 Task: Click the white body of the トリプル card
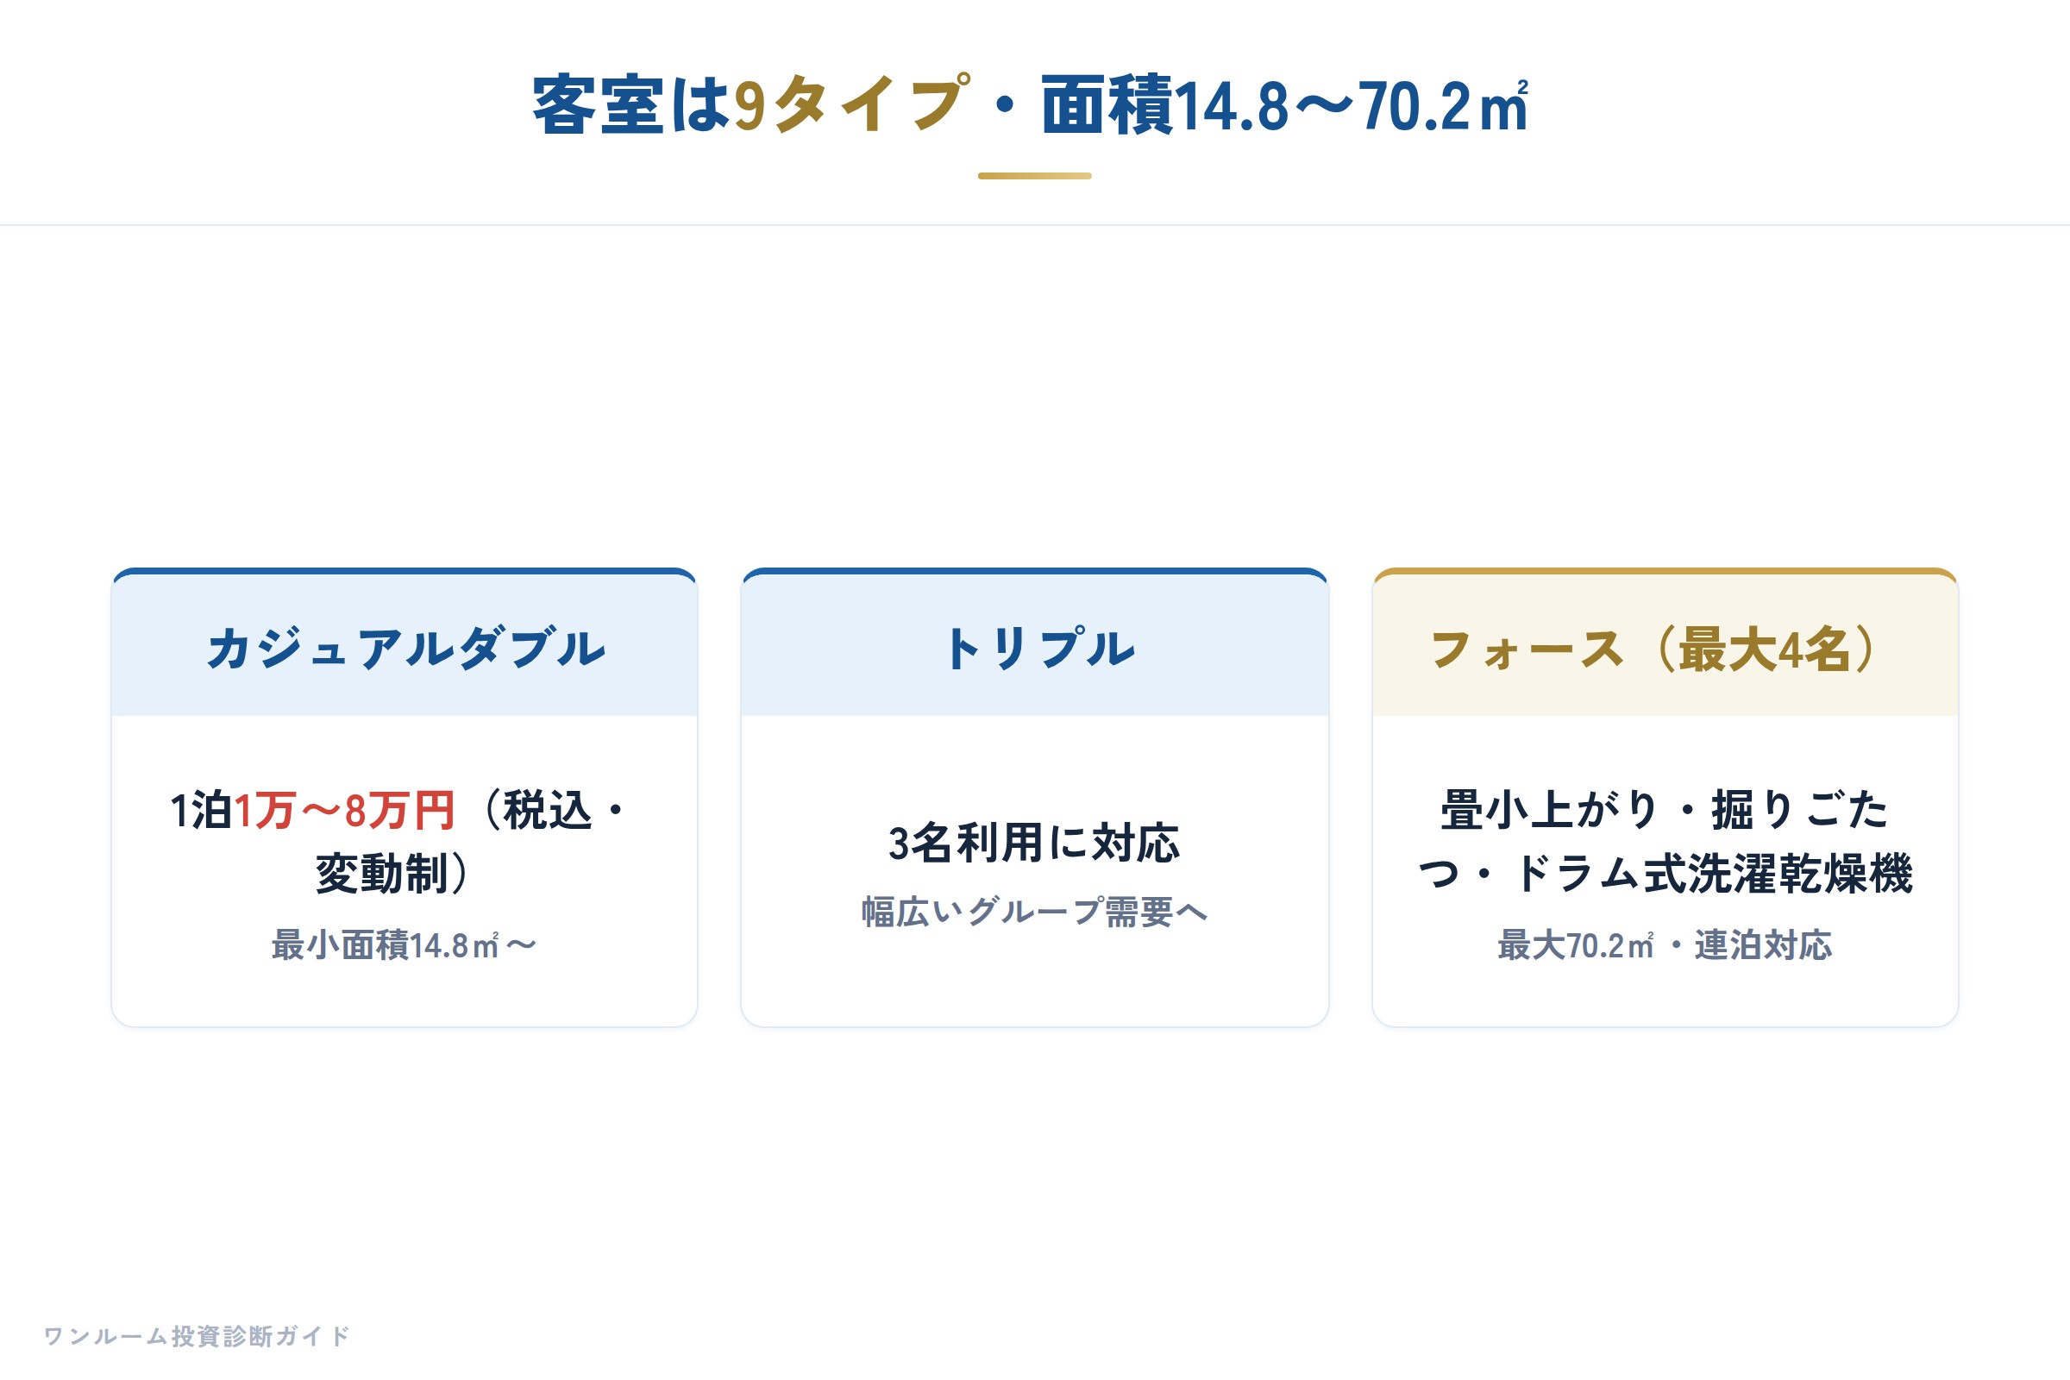click(1035, 870)
